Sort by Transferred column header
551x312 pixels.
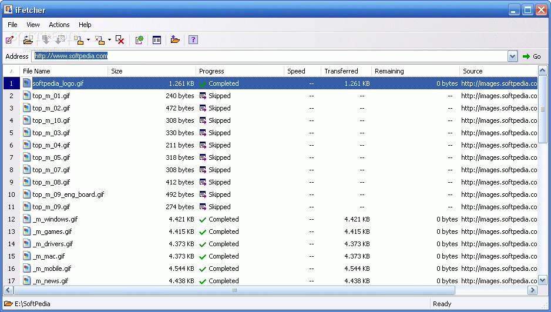pos(347,71)
